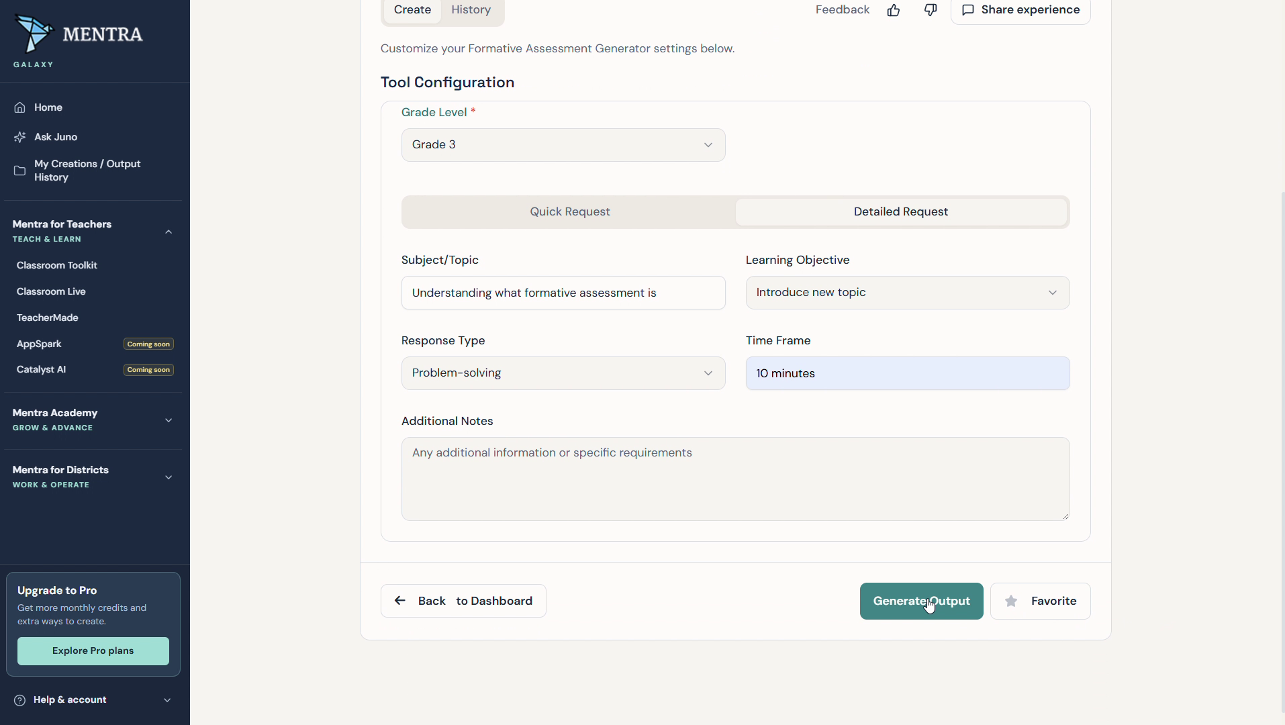The image size is (1285, 725).
Task: Select the Create tab
Action: tap(412, 10)
